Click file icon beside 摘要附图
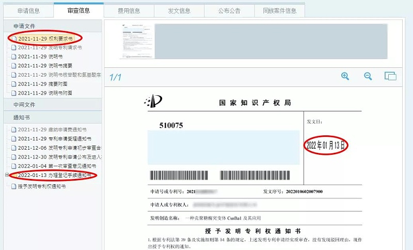 point(14,84)
